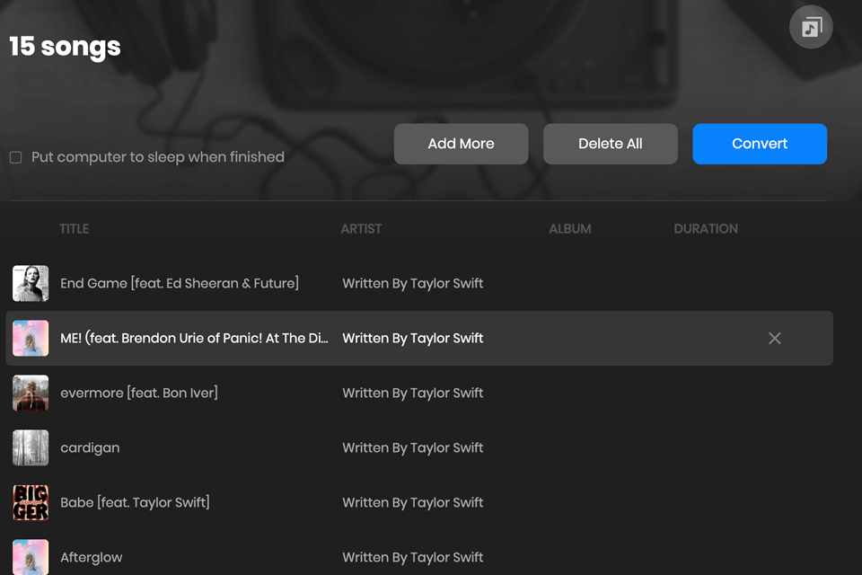Viewport: 862px width, 575px height.
Task: Remove the ME! song with X icon
Action: point(775,339)
